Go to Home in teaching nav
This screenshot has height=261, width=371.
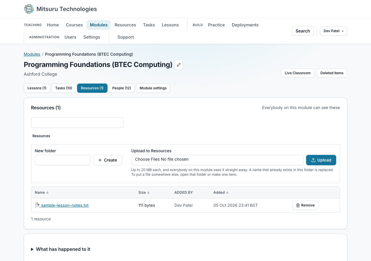[x=53, y=25]
